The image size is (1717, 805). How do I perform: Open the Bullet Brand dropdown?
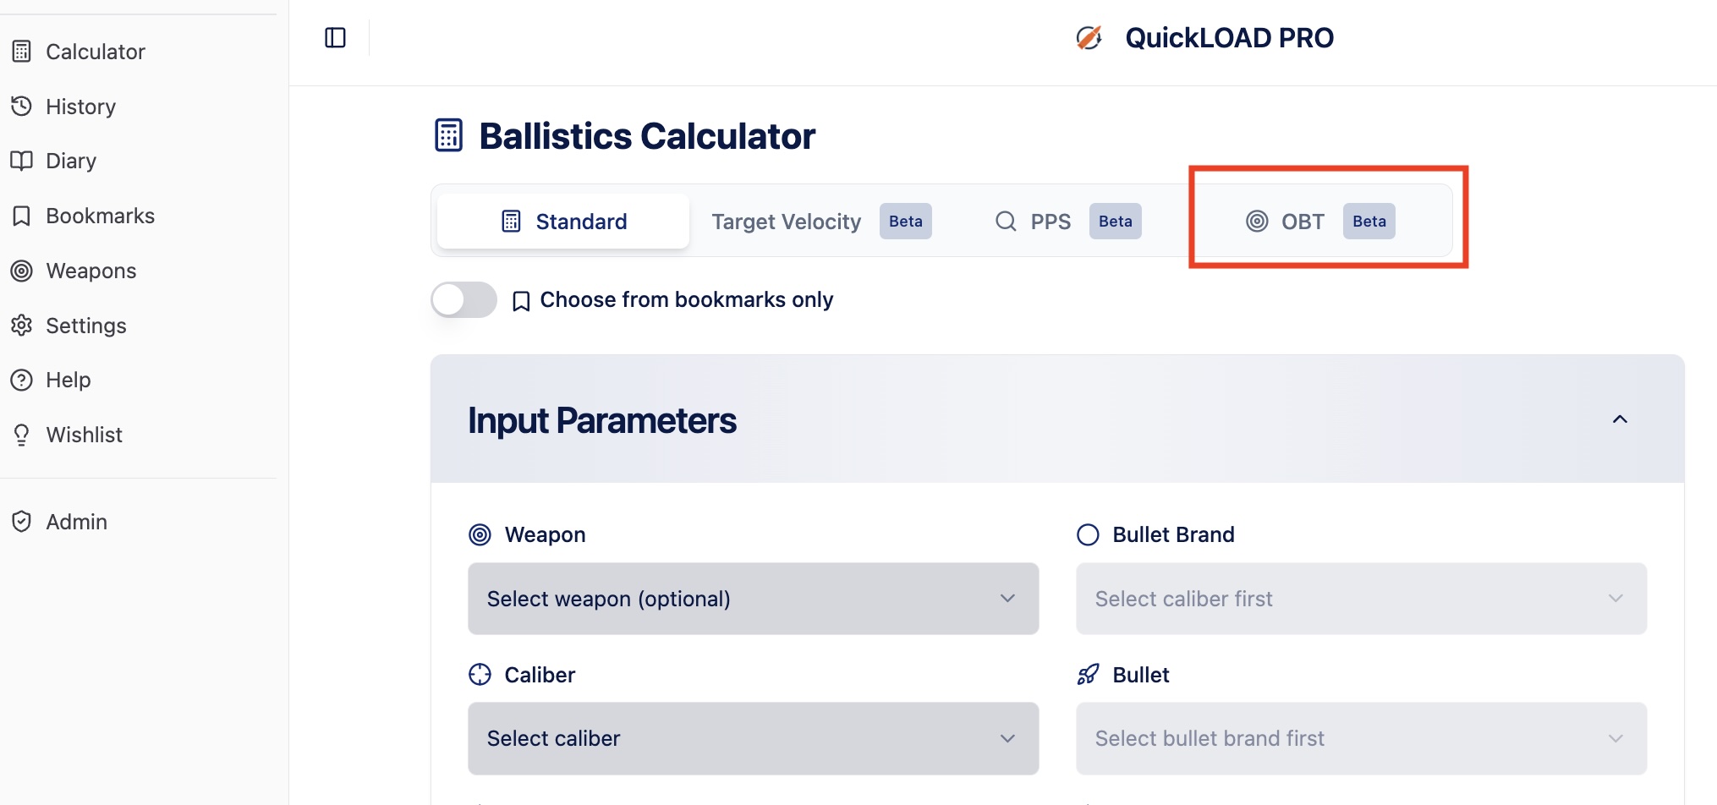(1360, 599)
